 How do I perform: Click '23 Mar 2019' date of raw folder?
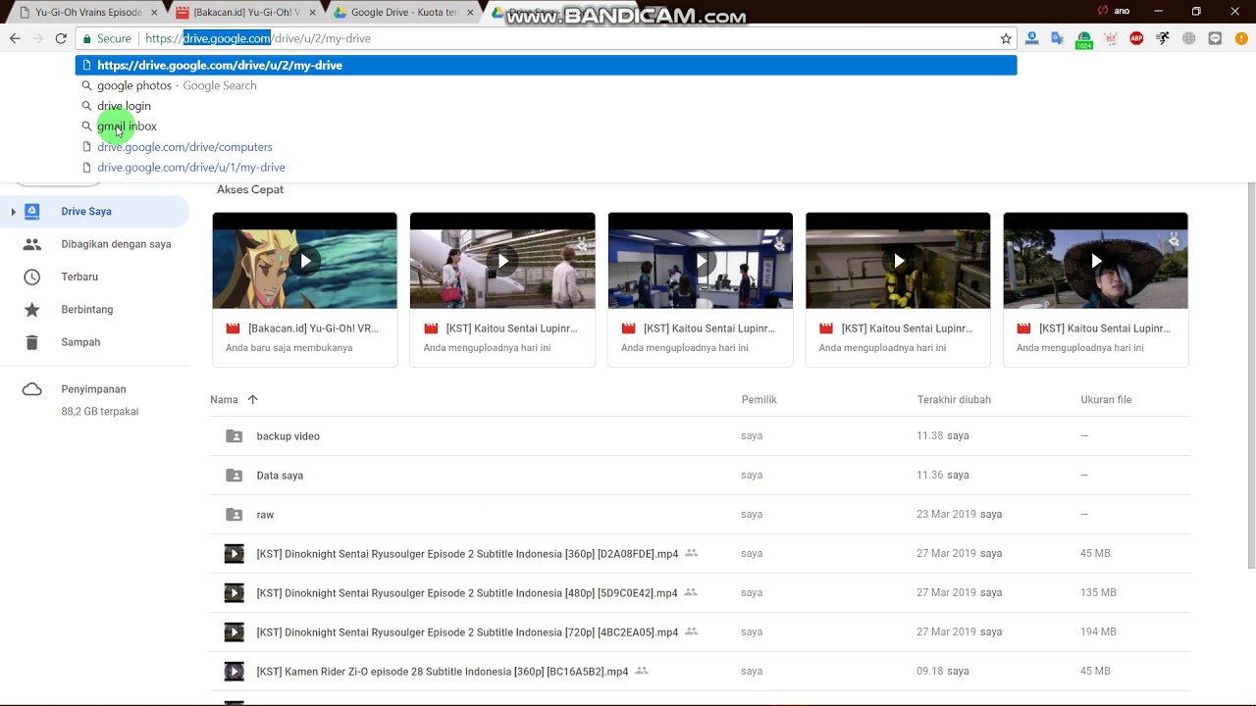coord(946,515)
